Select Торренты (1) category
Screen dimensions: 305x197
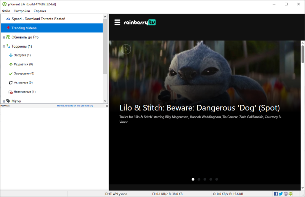(22, 46)
